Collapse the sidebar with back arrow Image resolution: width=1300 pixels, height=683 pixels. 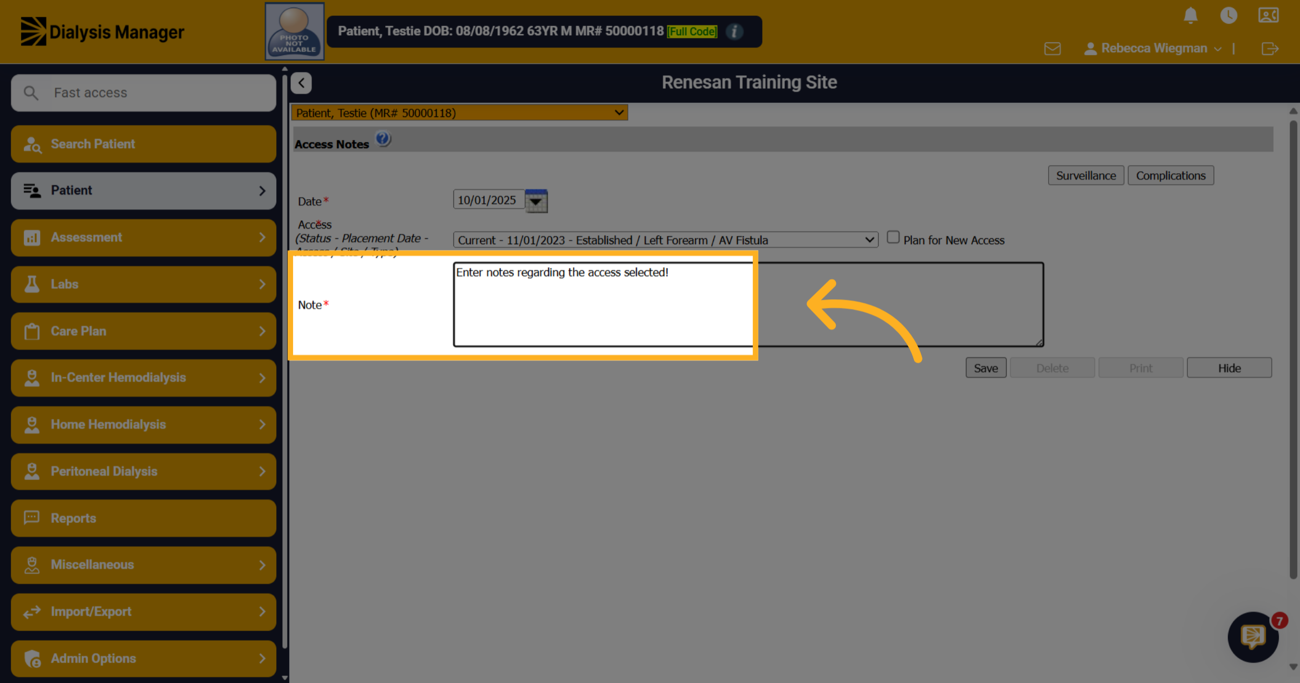click(x=301, y=83)
